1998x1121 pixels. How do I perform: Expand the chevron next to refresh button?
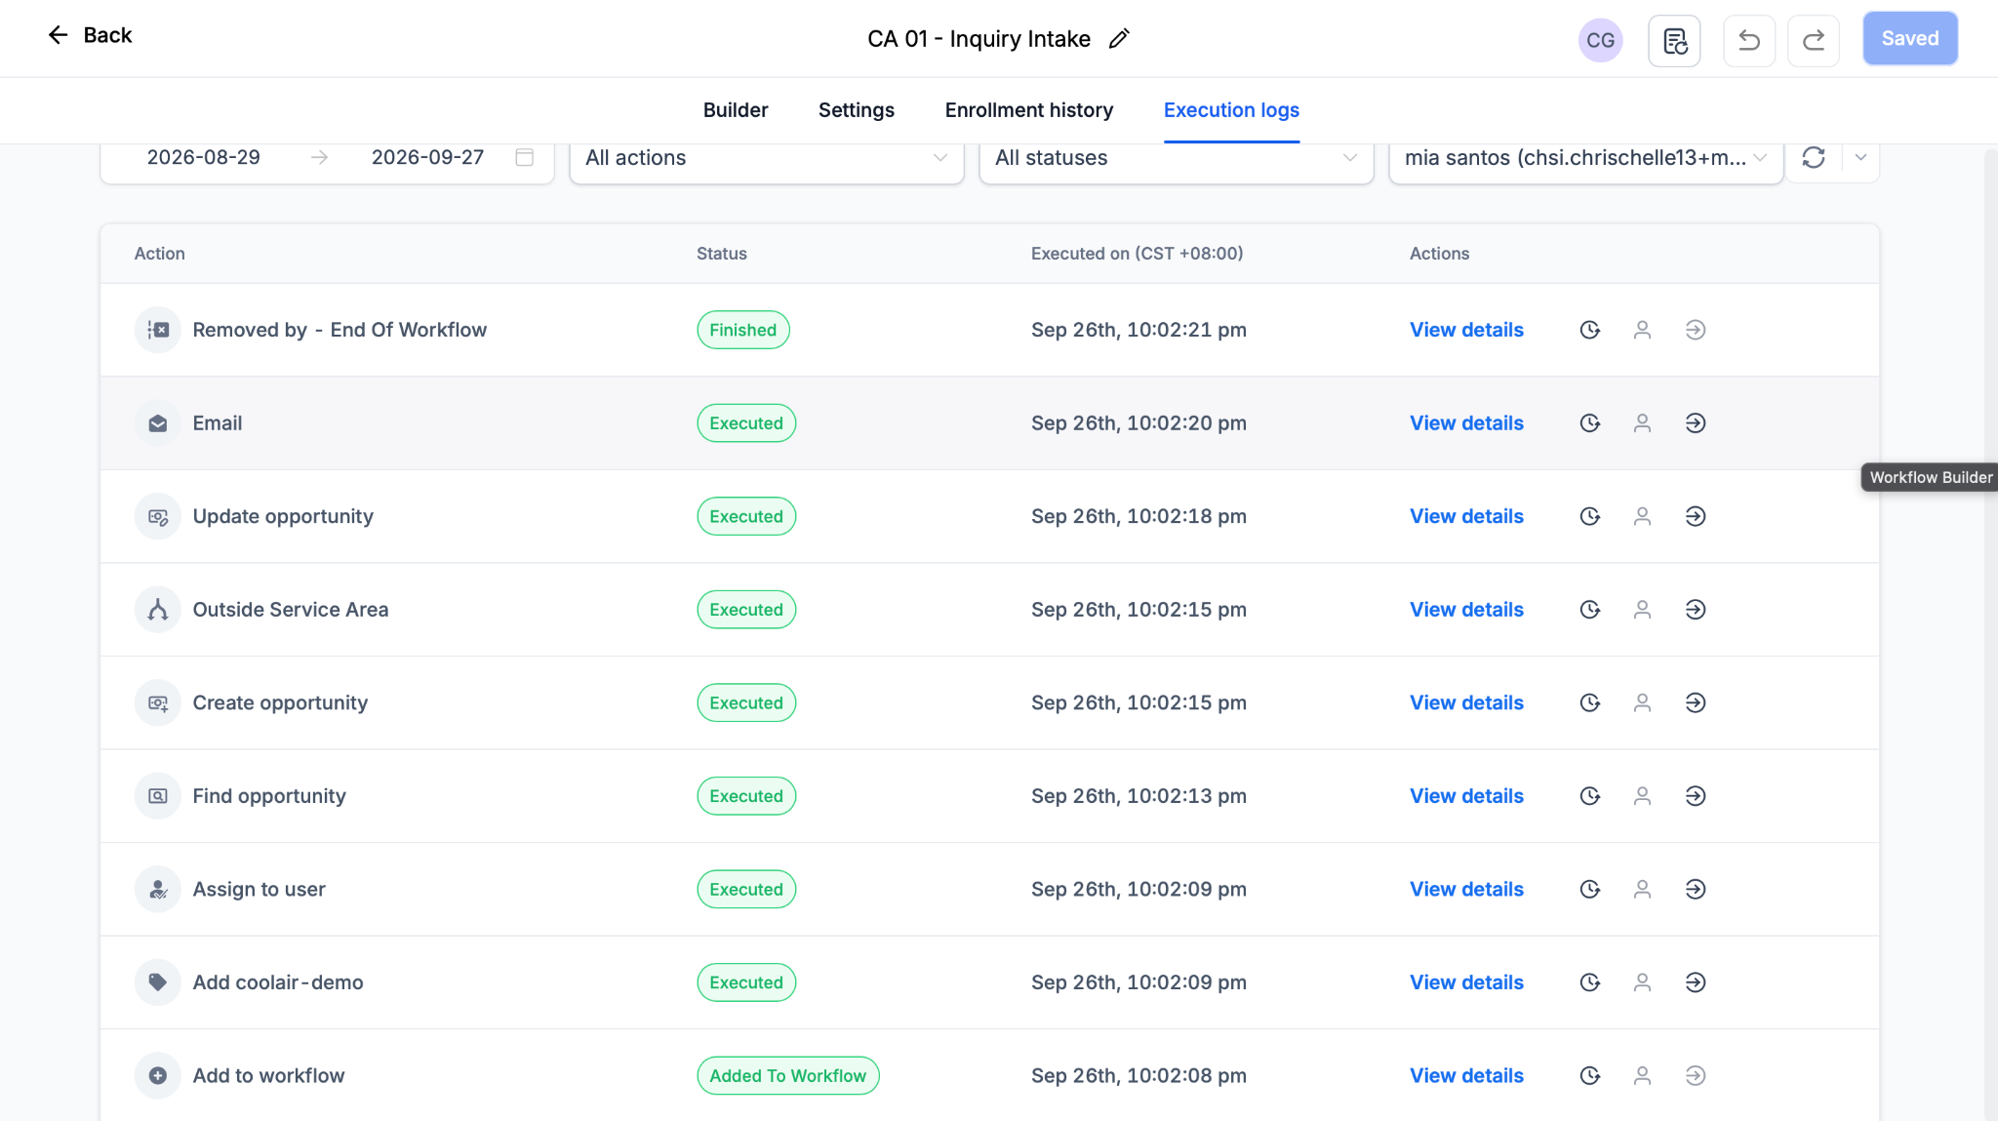(x=1860, y=157)
